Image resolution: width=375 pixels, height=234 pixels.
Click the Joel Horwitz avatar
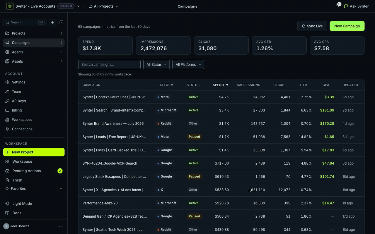pyautogui.click(x=6, y=226)
